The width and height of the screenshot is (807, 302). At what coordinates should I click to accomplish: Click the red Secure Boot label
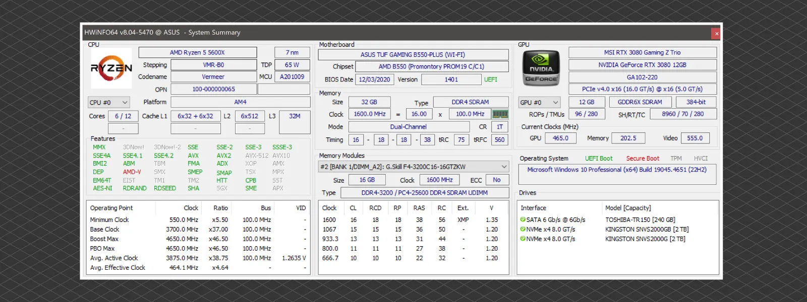(x=643, y=158)
